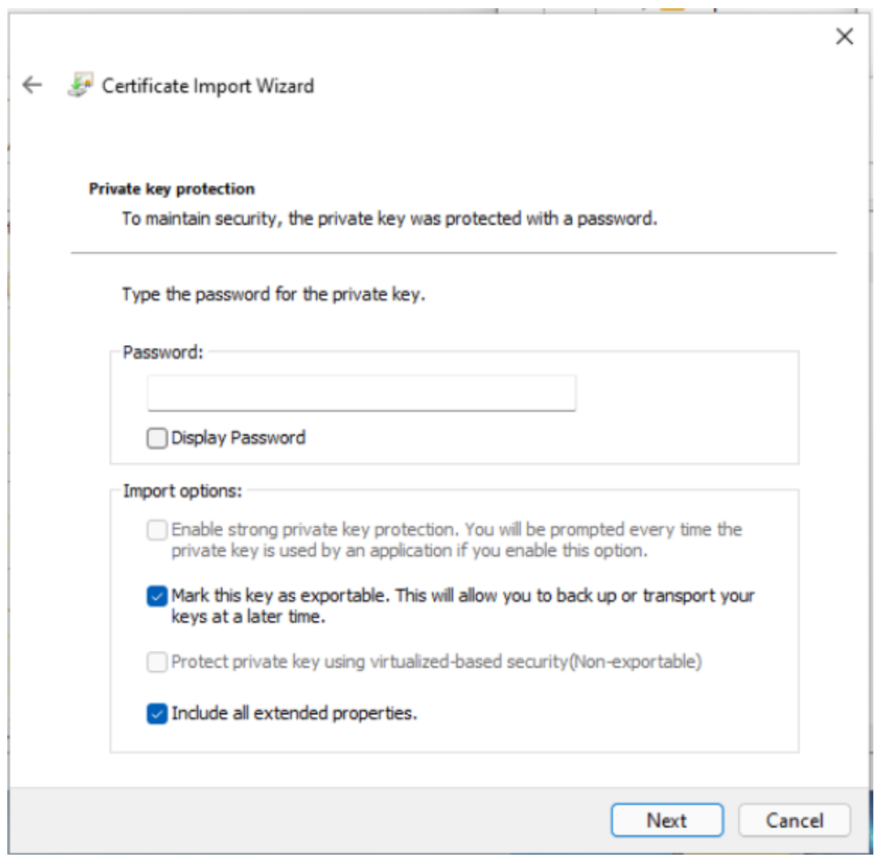Image resolution: width=887 pixels, height=861 pixels.
Task: Click into the Password text field
Action: click(x=361, y=393)
